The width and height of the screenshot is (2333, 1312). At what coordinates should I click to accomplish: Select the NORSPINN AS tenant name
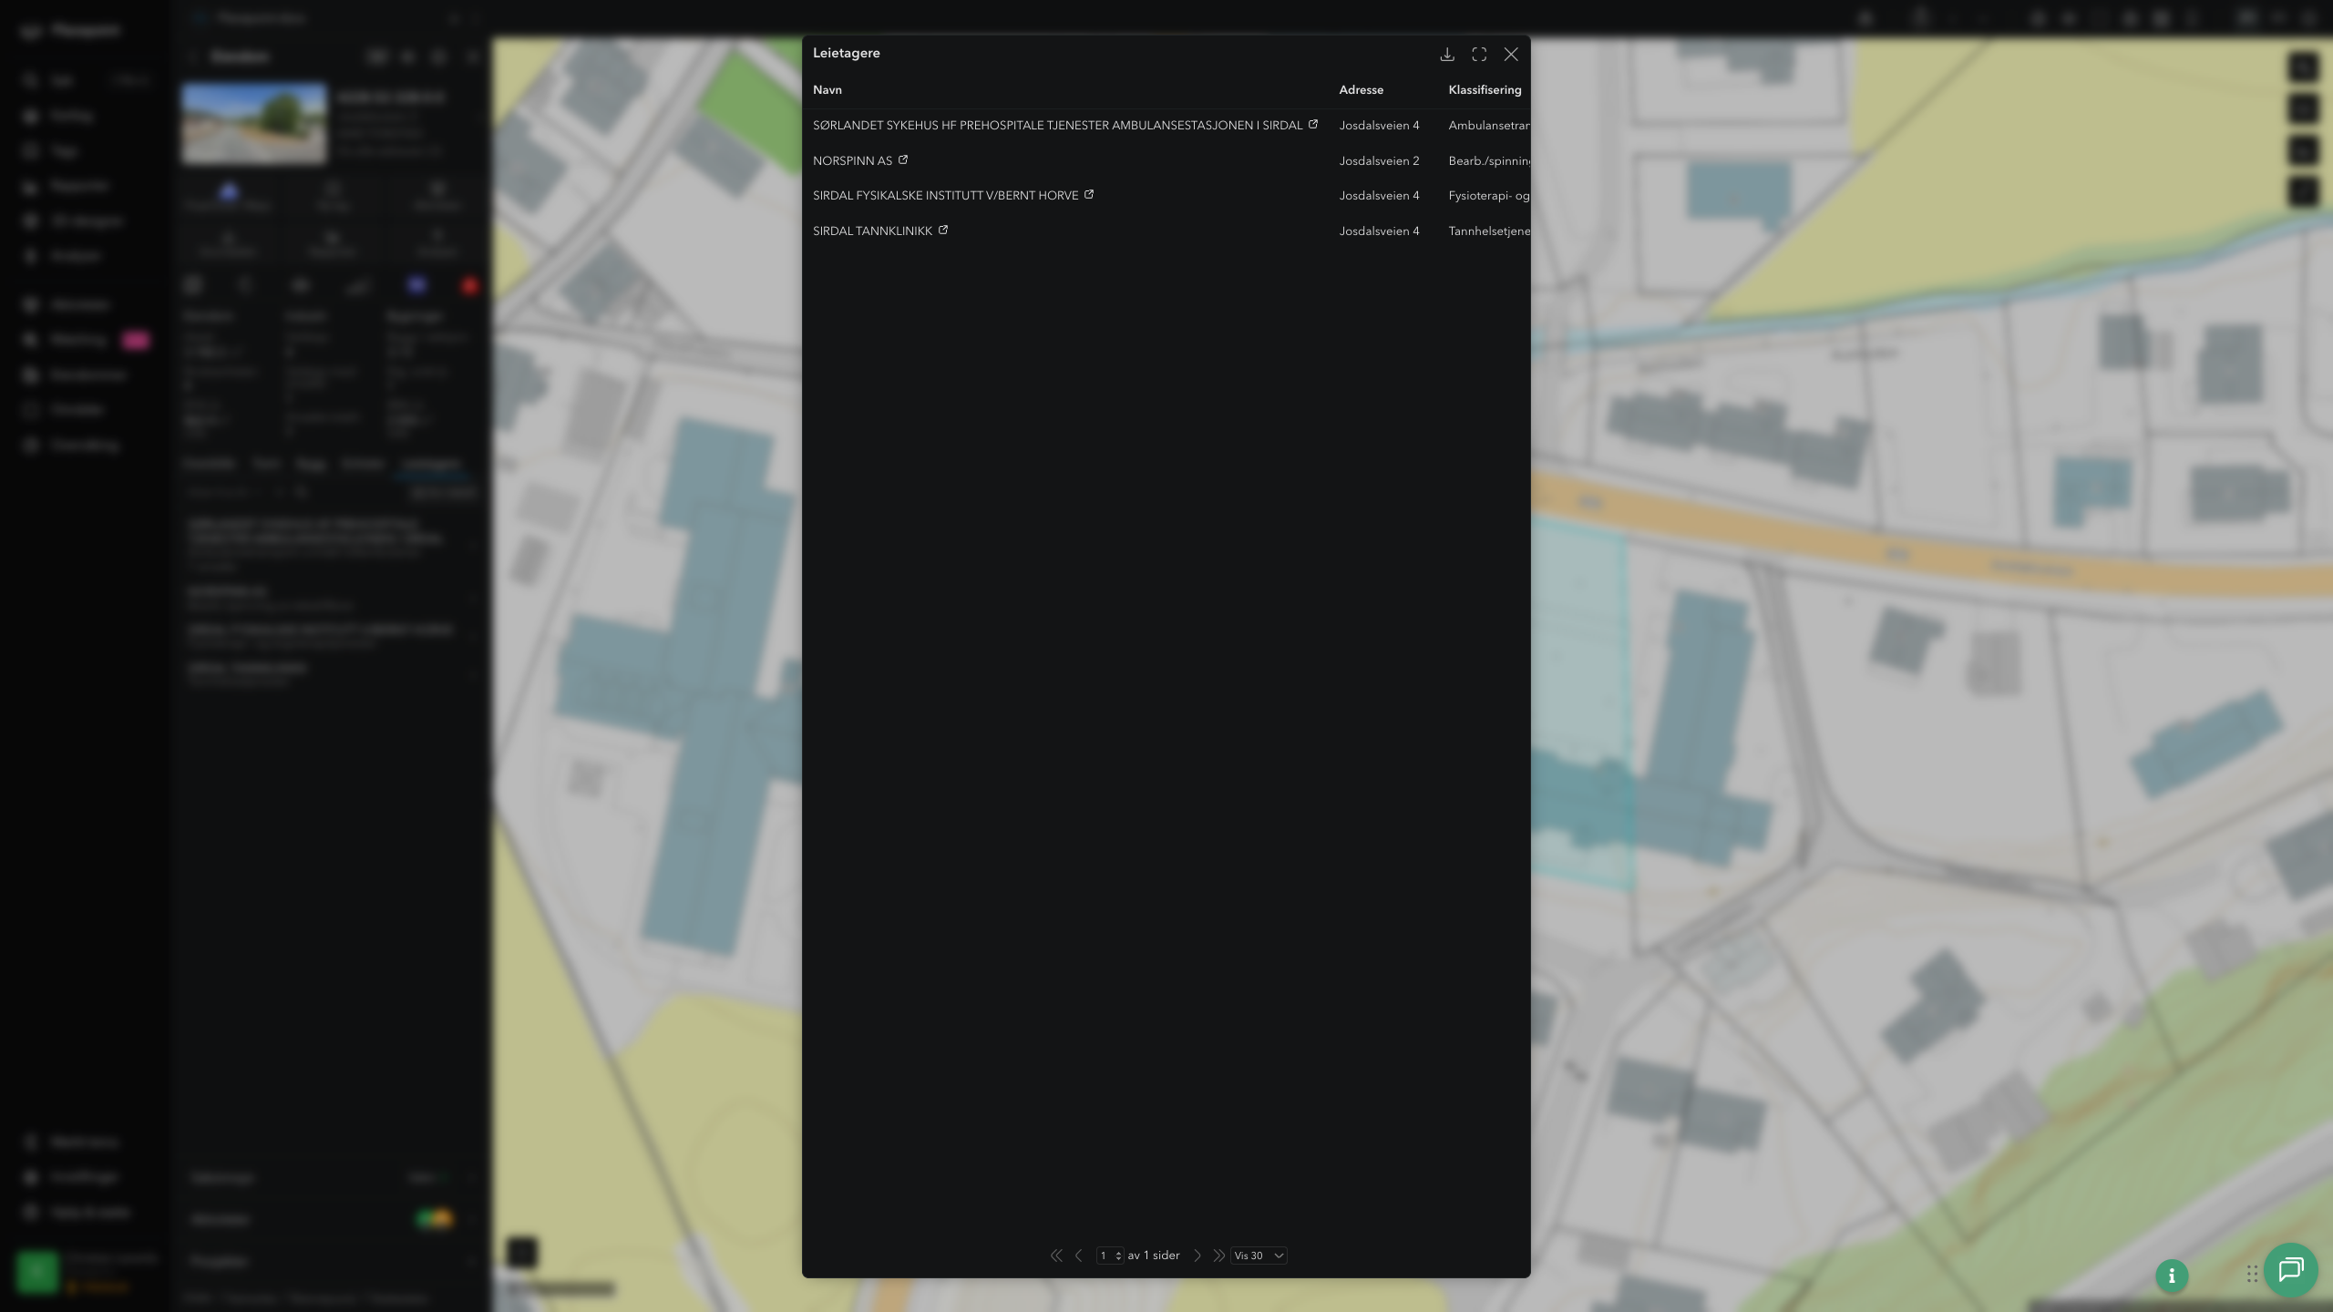tap(852, 161)
